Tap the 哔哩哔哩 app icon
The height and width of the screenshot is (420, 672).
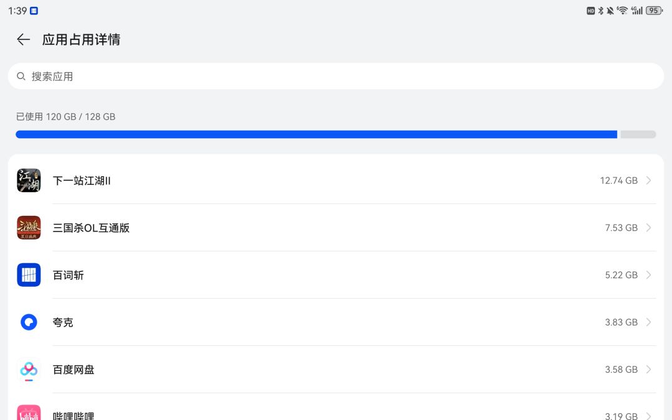pyautogui.click(x=29, y=413)
